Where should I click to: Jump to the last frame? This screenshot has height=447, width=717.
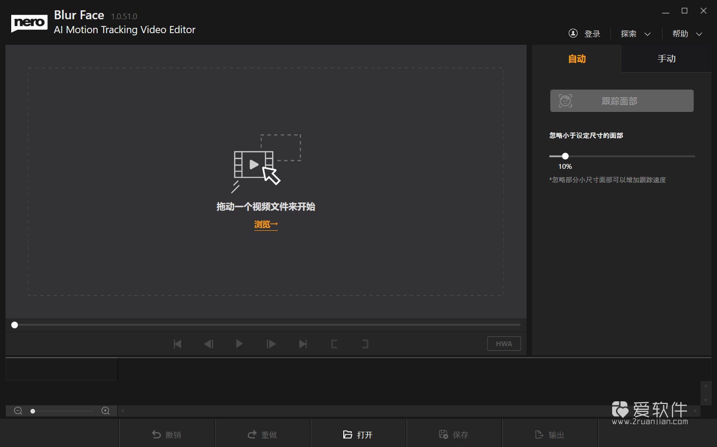pyautogui.click(x=303, y=344)
